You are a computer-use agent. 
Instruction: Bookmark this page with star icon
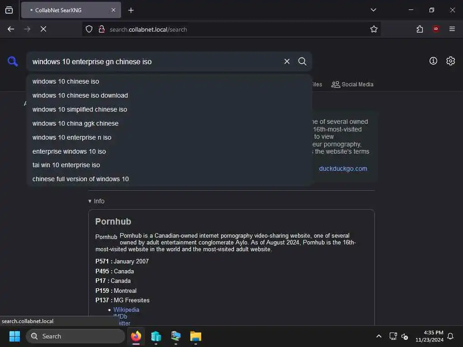[374, 29]
